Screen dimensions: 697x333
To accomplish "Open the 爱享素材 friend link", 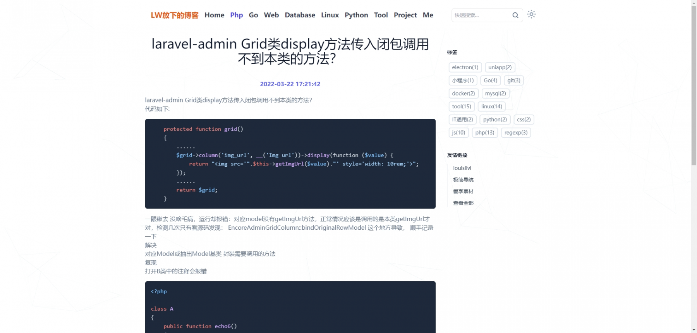I will tap(463, 191).
